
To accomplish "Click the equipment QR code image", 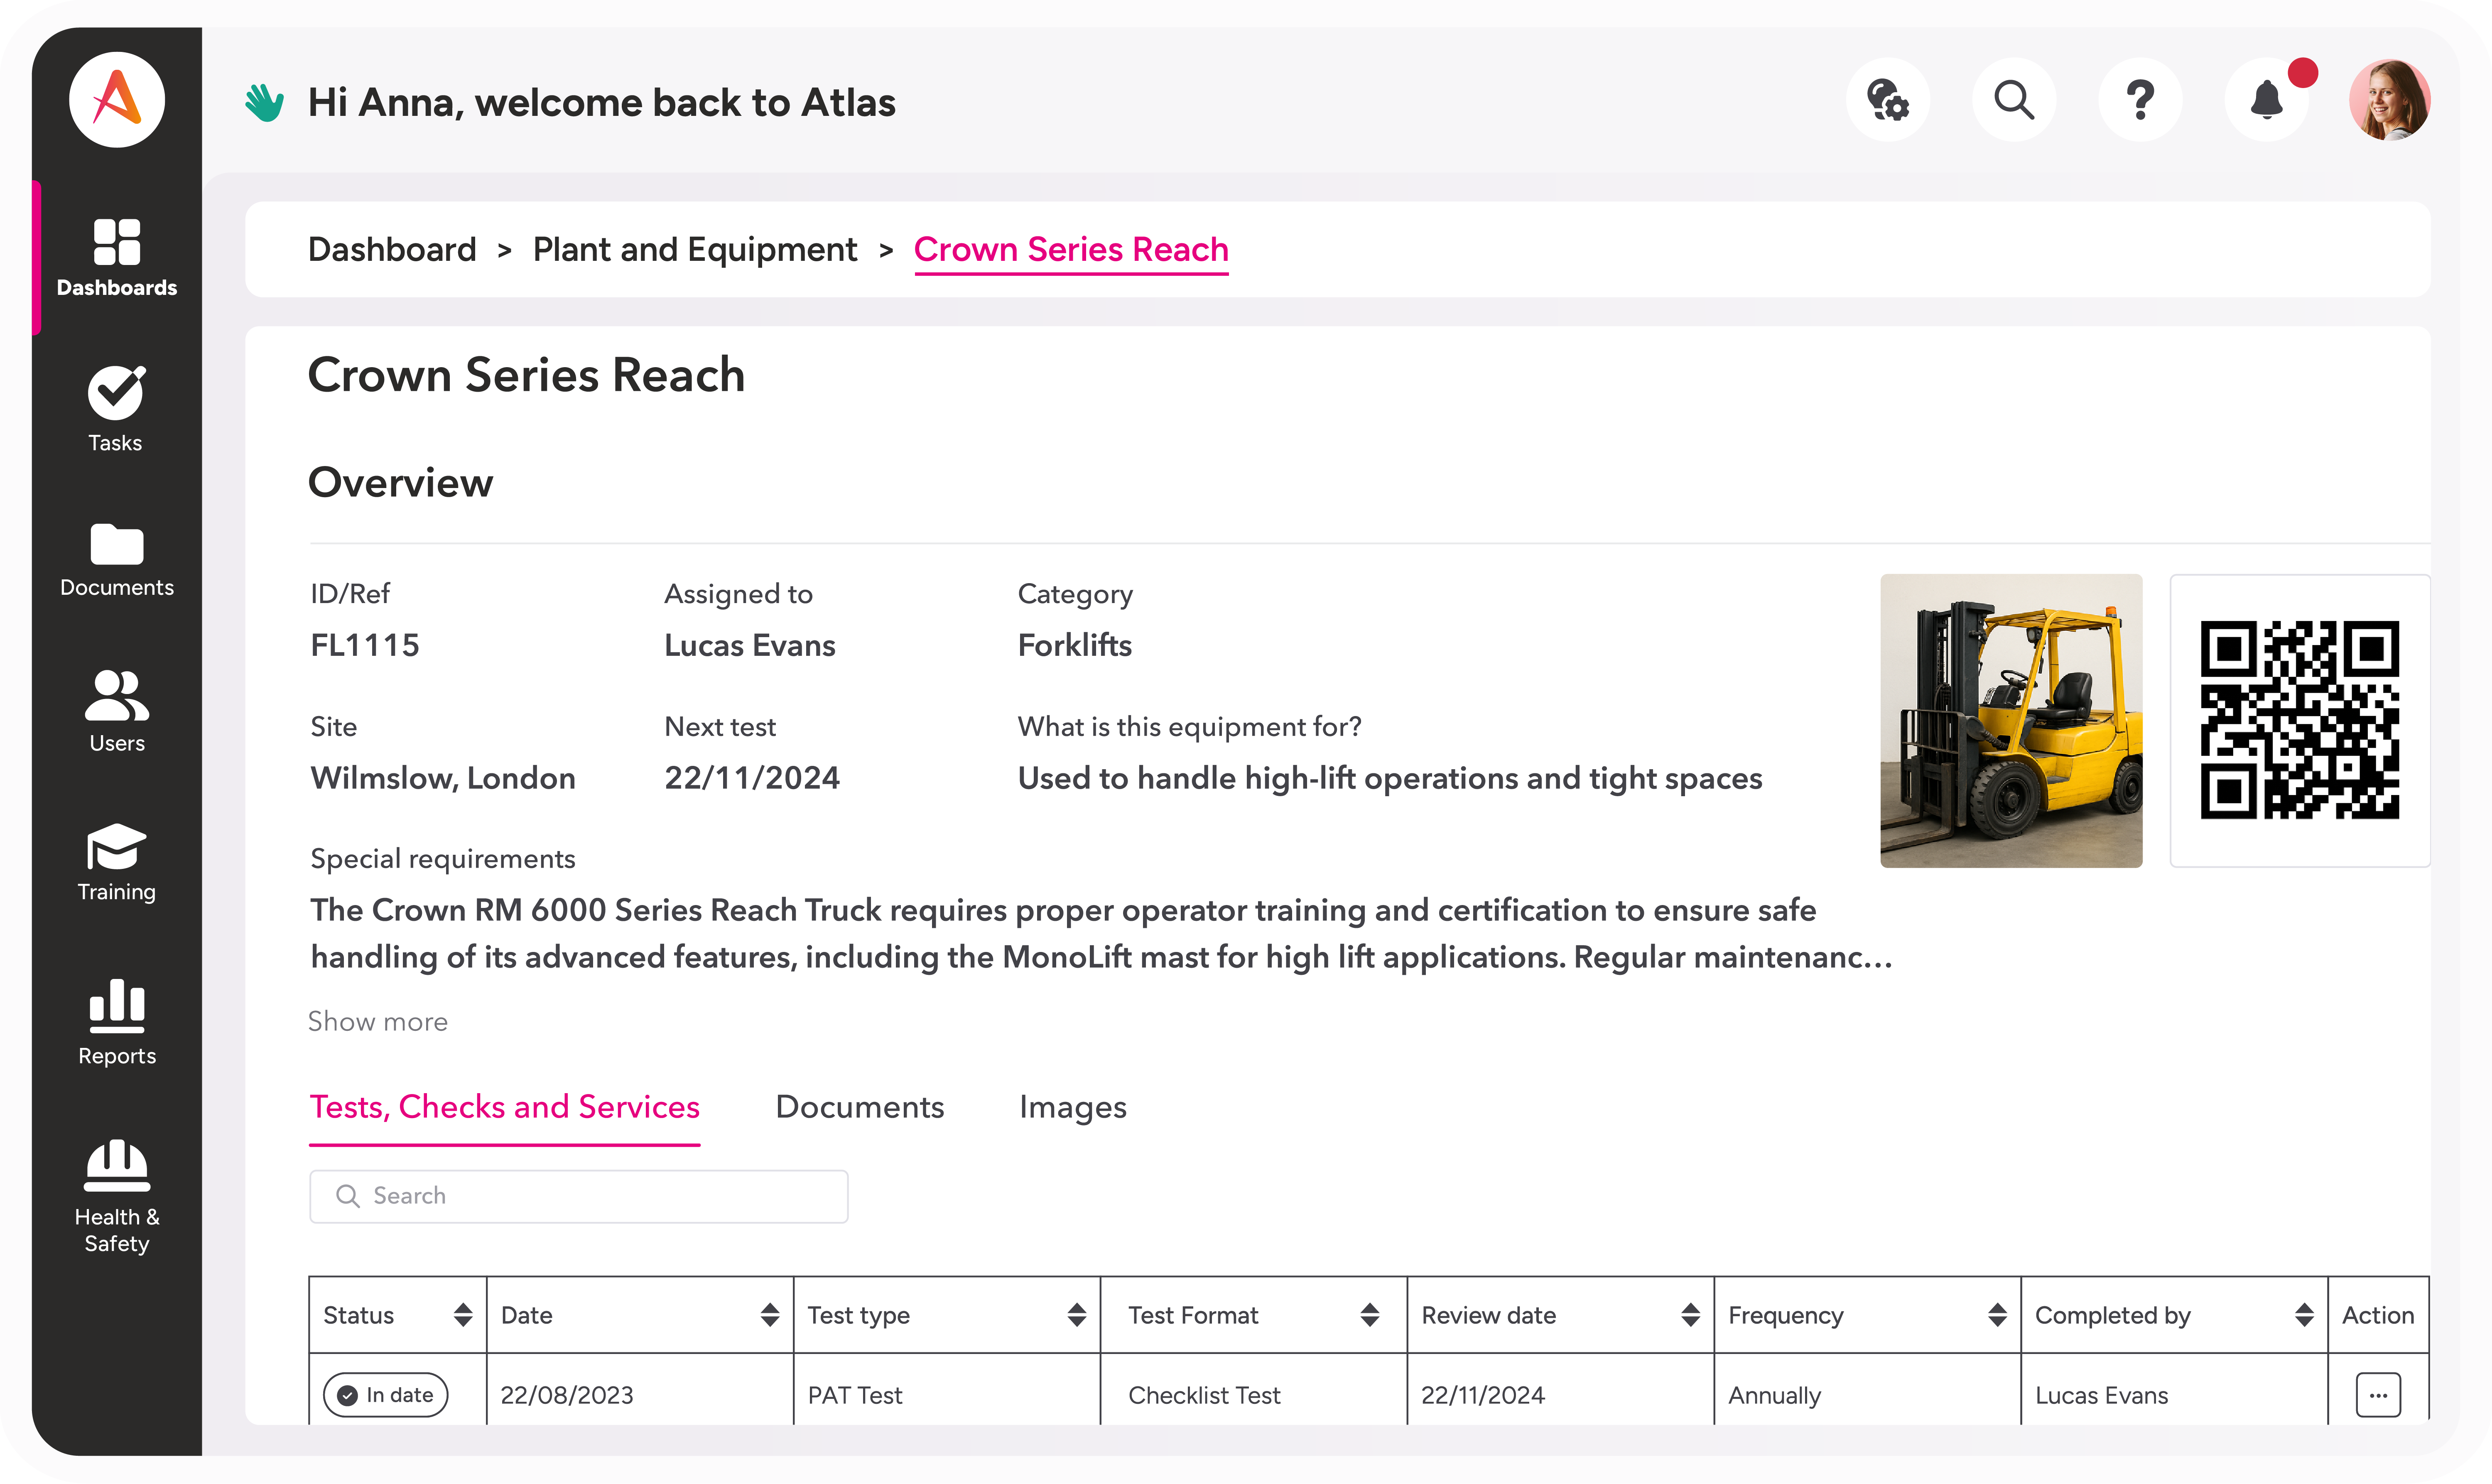I will (2300, 720).
